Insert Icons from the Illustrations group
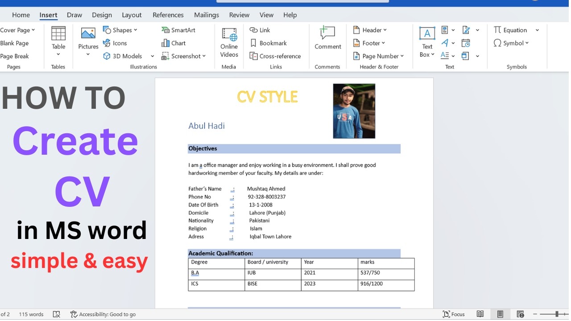Image resolution: width=571 pixels, height=321 pixels. coord(115,43)
